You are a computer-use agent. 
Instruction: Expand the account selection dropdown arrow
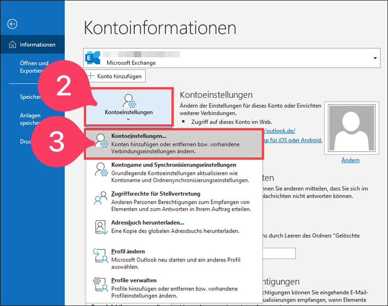[375, 58]
